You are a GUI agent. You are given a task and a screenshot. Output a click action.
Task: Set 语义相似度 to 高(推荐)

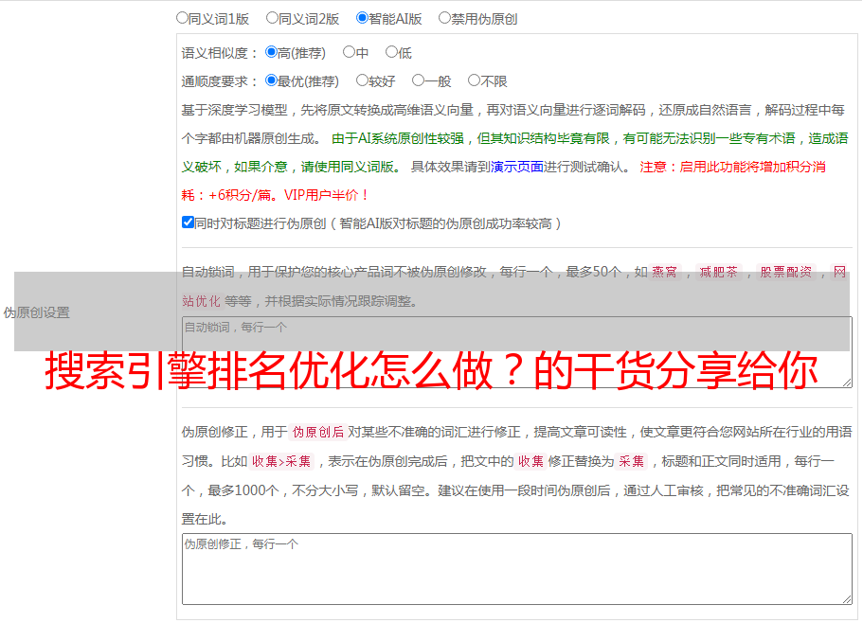271,52
